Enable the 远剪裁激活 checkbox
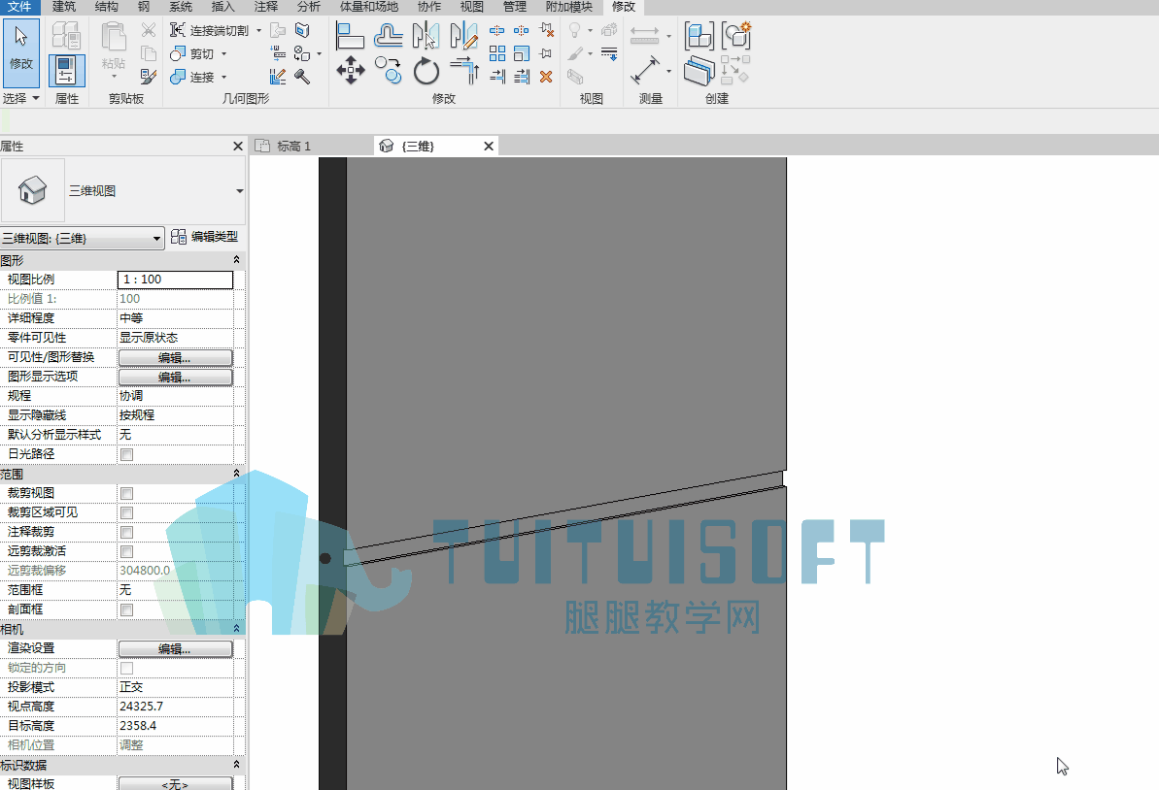This screenshot has height=790, width=1159. (127, 551)
